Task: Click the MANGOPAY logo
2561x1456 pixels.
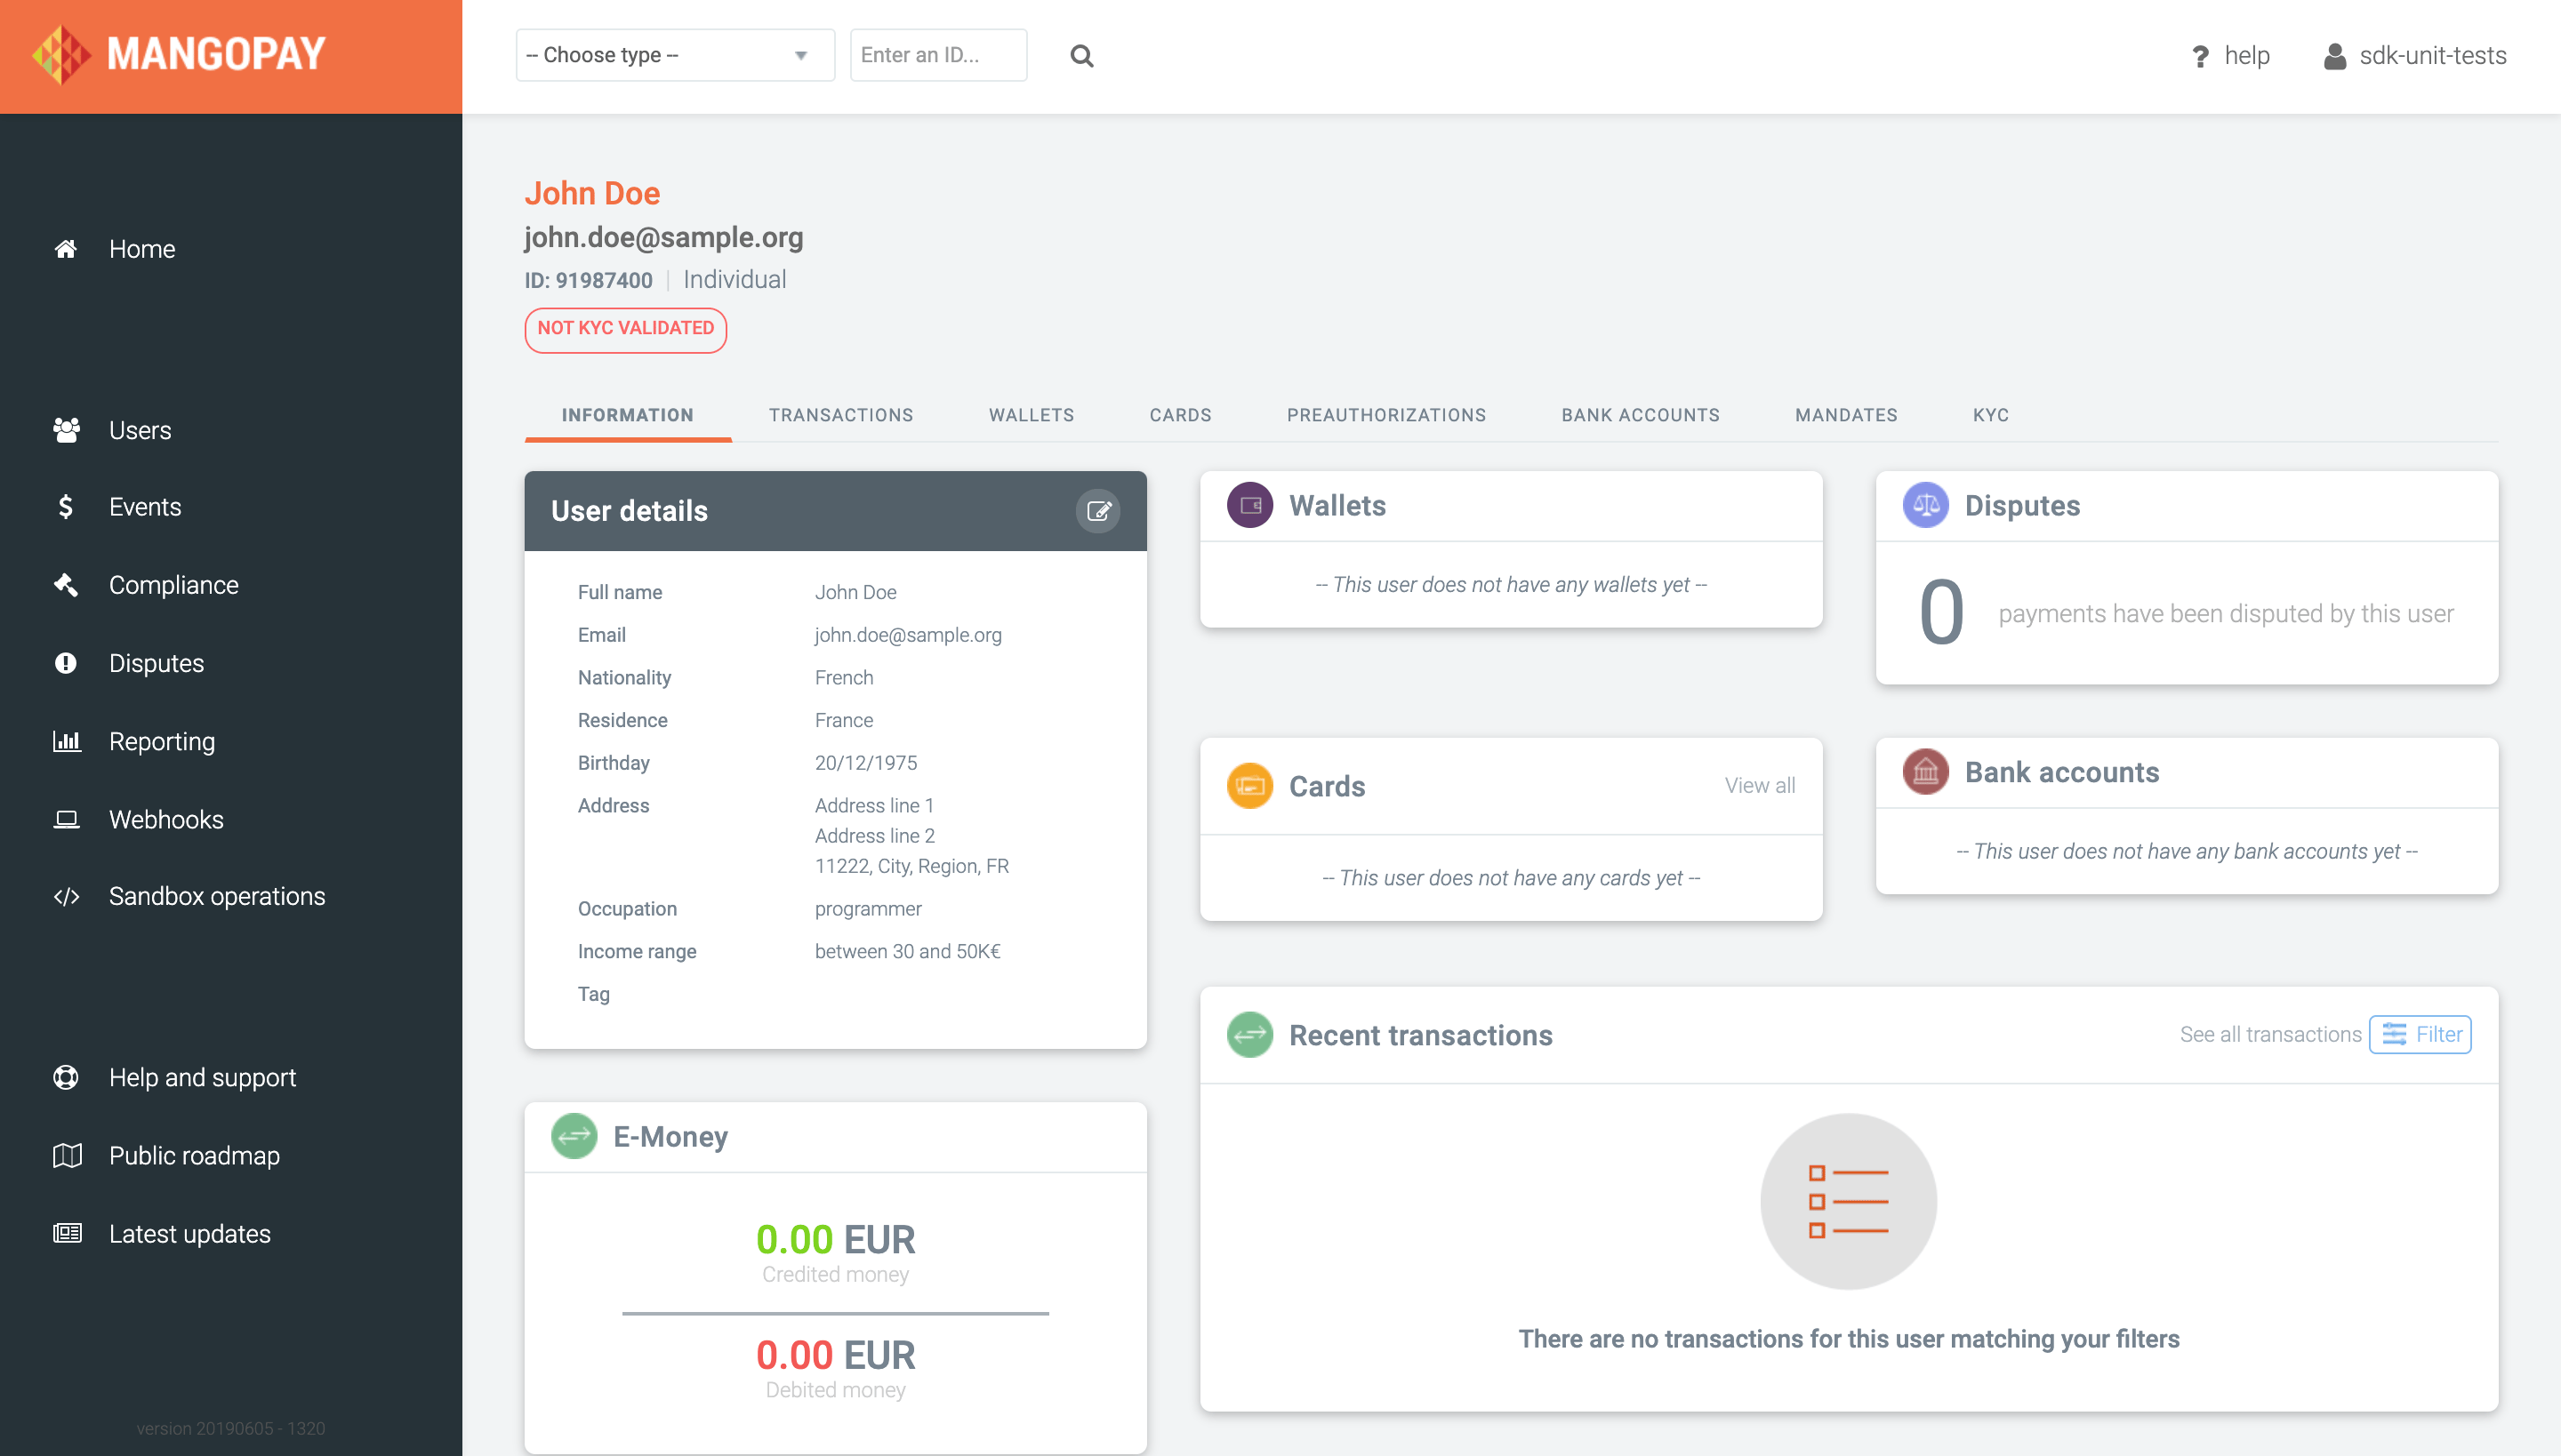Action: tap(180, 55)
